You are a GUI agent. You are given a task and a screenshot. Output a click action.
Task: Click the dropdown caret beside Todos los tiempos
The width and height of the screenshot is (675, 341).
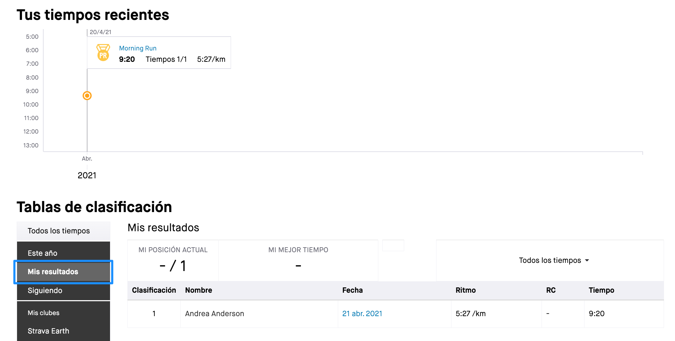[587, 260]
